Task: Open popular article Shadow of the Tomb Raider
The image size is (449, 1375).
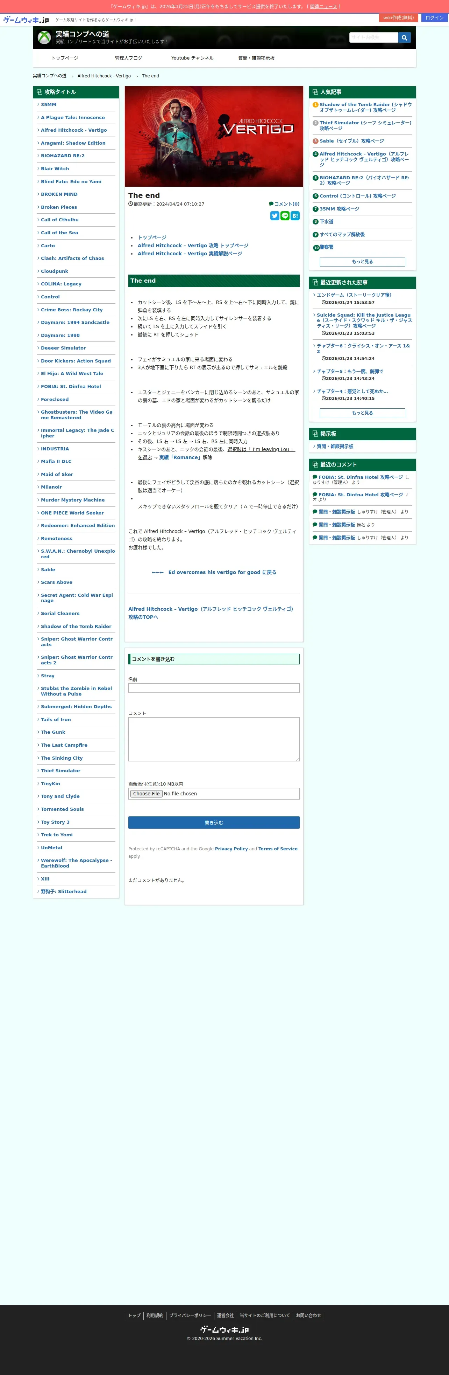Action: tap(365, 107)
